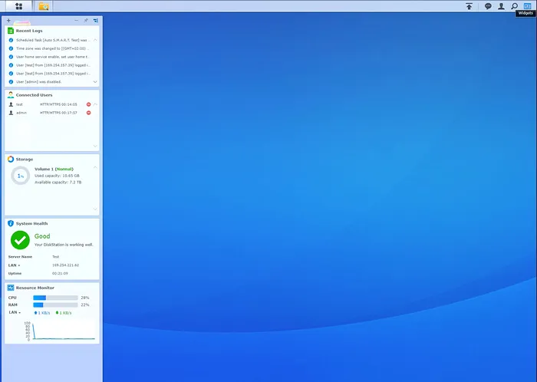The width and height of the screenshot is (537, 382).
Task: Click the green LAN download speed indicator
Action: click(x=64, y=313)
